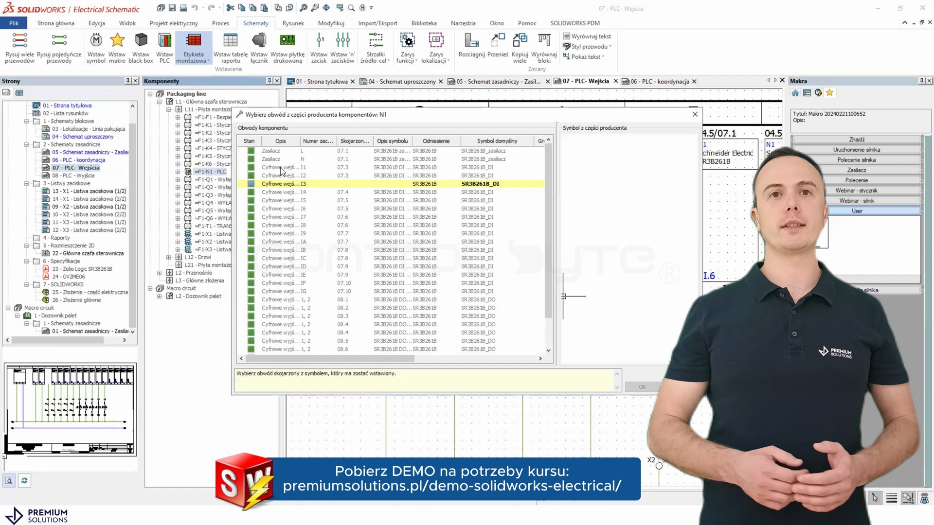The width and height of the screenshot is (934, 525).
Task: Click the favorites star in Makra panel
Action: (x=829, y=93)
